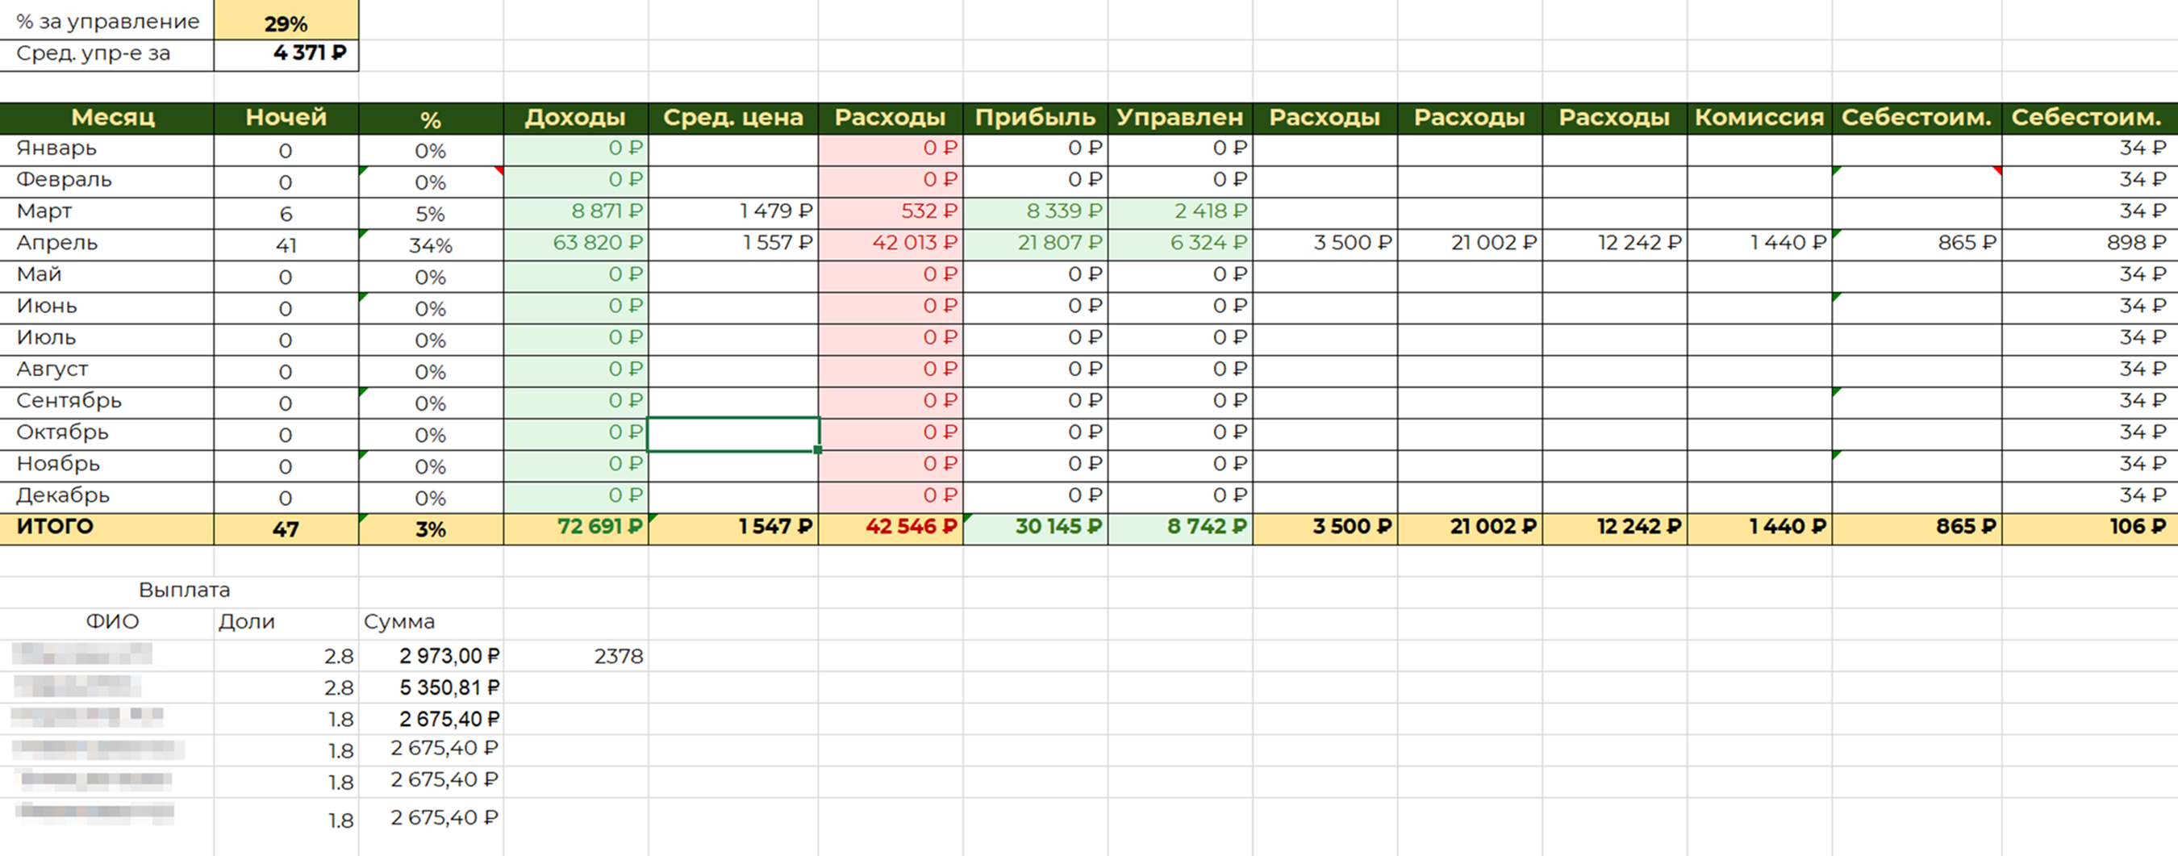The width and height of the screenshot is (2178, 856).
Task: Click the 'Март' month row label
Action: 106,213
